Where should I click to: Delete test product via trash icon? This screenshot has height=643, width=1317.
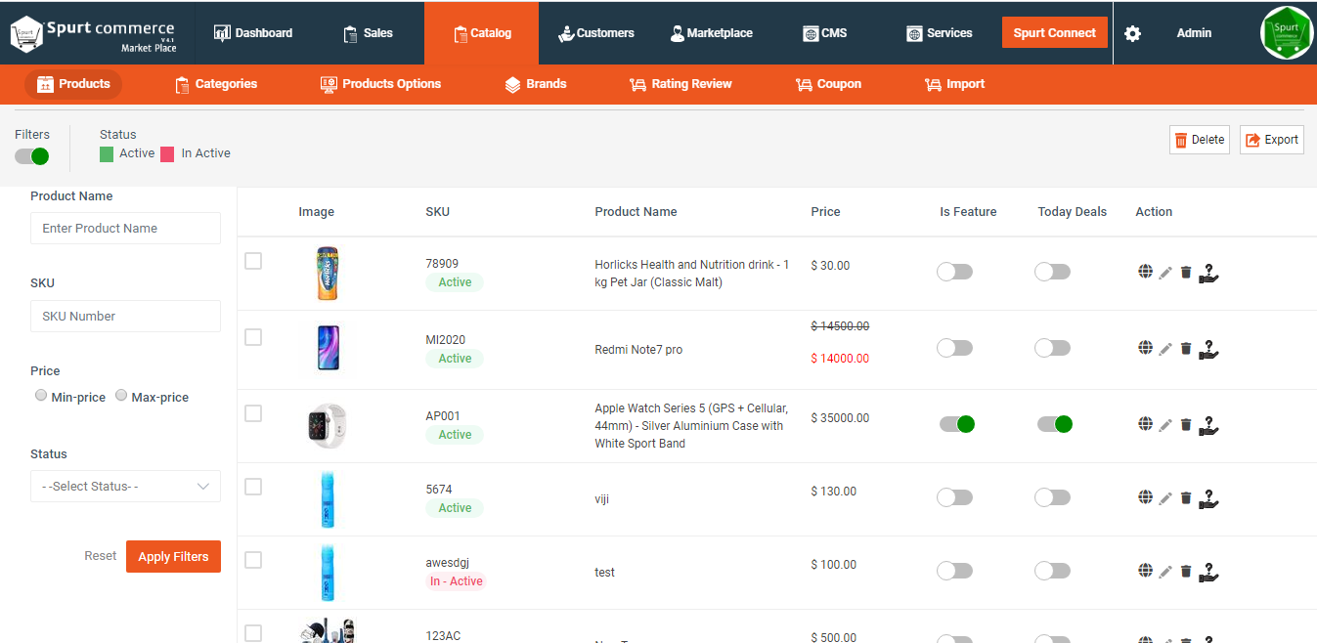1186,572
